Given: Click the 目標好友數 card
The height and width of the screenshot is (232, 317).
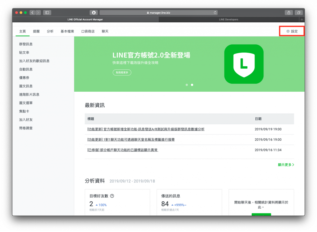Looking at the screenshot, I should tap(117, 203).
